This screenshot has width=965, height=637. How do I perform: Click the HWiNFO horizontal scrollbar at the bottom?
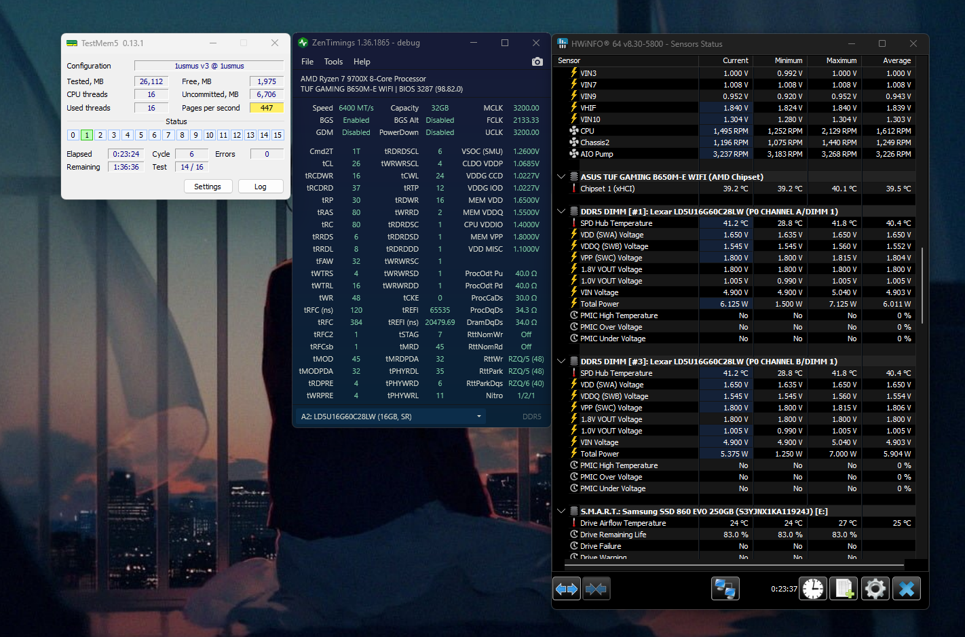(735, 564)
